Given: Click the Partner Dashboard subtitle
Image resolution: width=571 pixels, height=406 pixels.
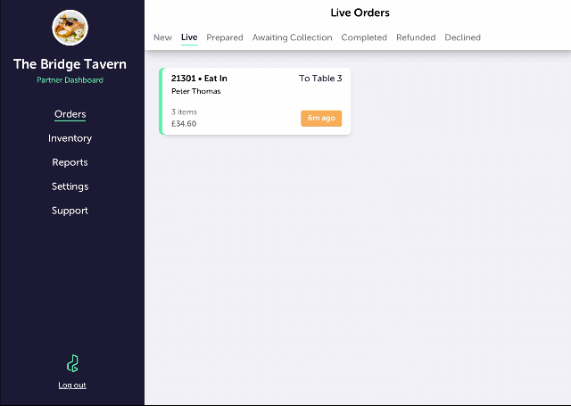Looking at the screenshot, I should pyautogui.click(x=70, y=80).
